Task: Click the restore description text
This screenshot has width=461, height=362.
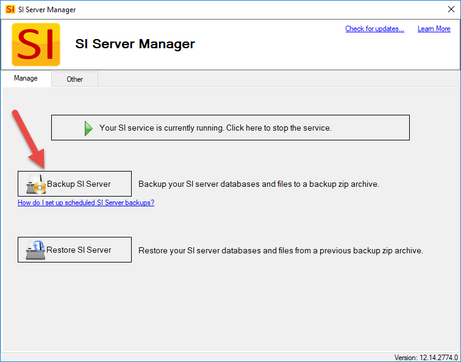Action: (x=281, y=250)
